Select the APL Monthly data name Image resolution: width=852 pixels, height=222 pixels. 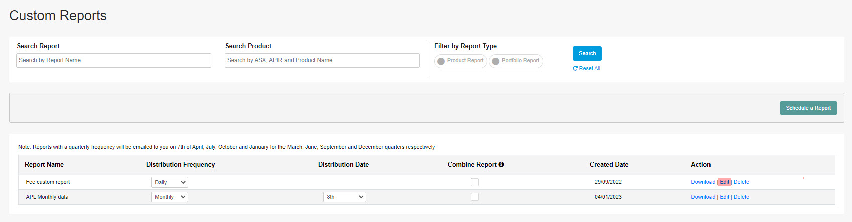coord(47,197)
